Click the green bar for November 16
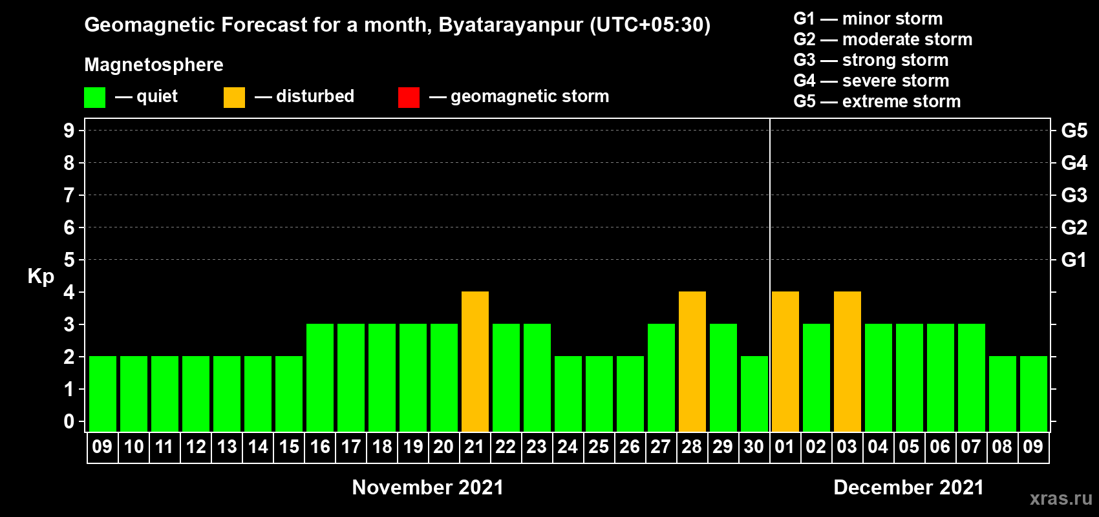This screenshot has height=517, width=1099. click(x=320, y=378)
